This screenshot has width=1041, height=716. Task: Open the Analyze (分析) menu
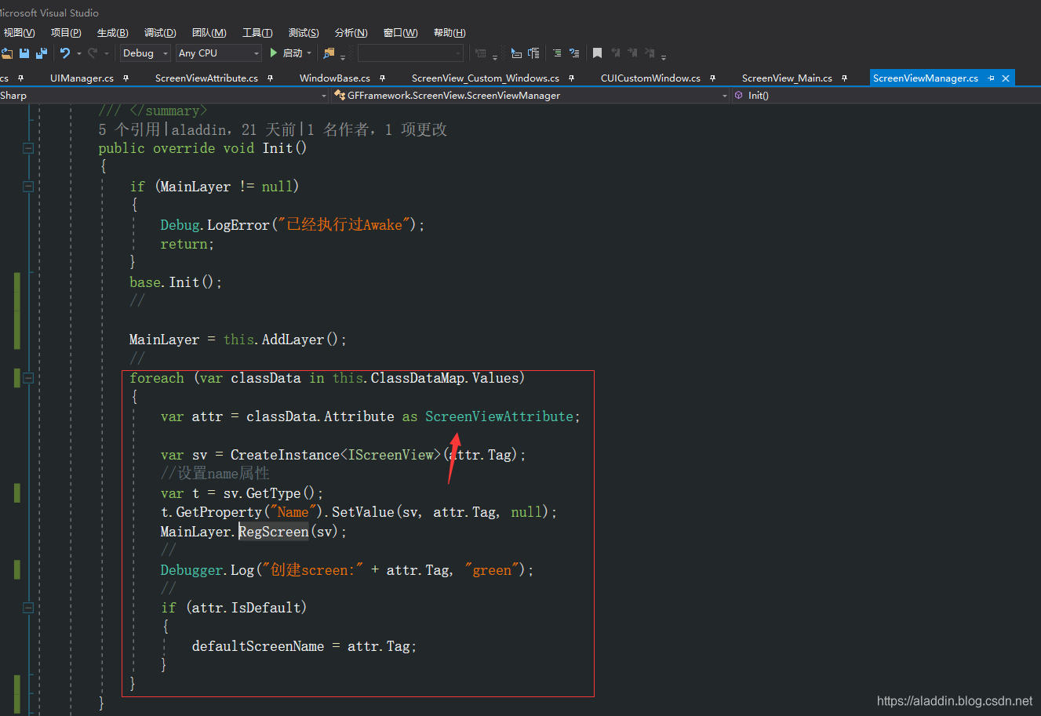(x=351, y=33)
